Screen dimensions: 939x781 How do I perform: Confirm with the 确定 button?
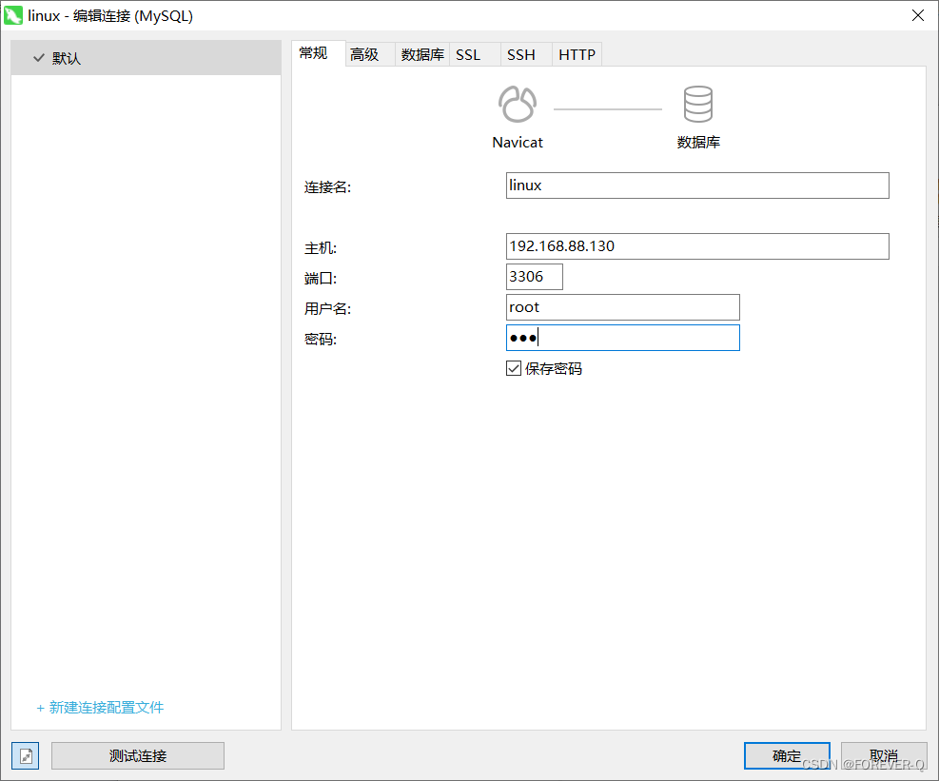click(787, 756)
